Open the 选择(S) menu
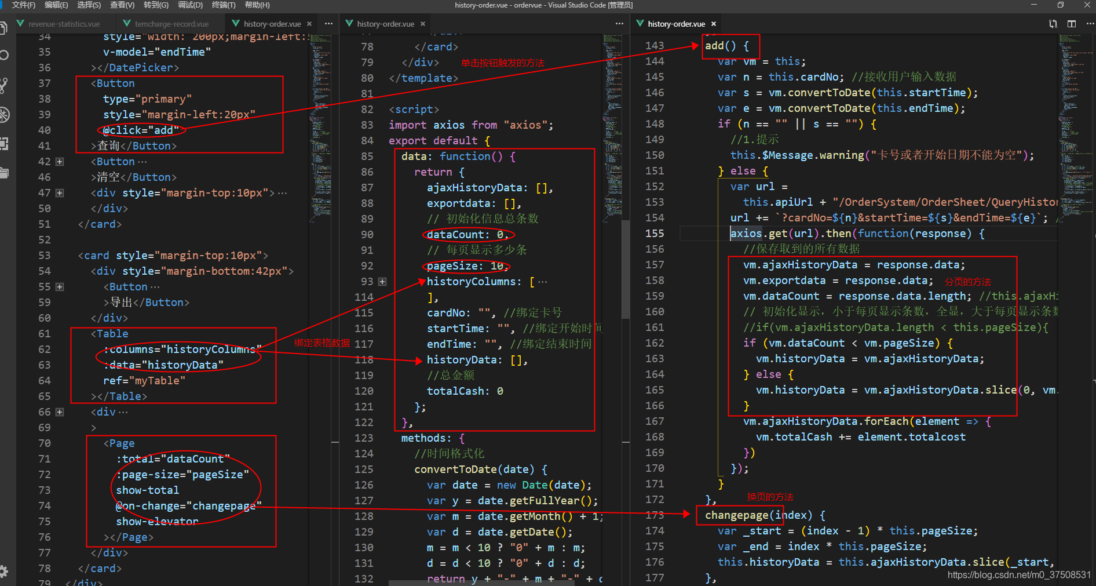The height and width of the screenshot is (586, 1096). tap(89, 5)
